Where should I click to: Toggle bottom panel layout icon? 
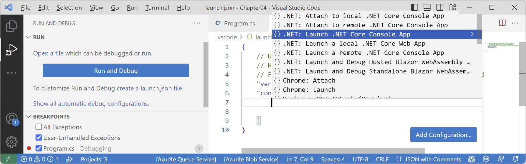(x=427, y=7)
